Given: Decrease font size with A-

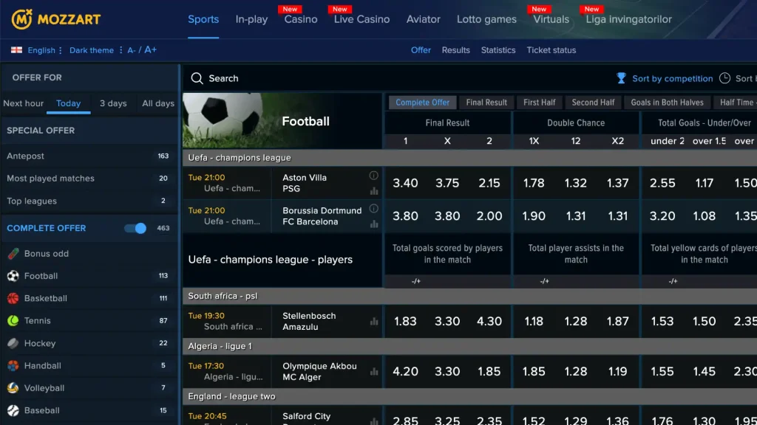Looking at the screenshot, I should coord(132,50).
